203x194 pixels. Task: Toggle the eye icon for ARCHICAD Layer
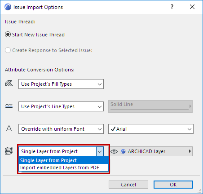(x=114, y=151)
